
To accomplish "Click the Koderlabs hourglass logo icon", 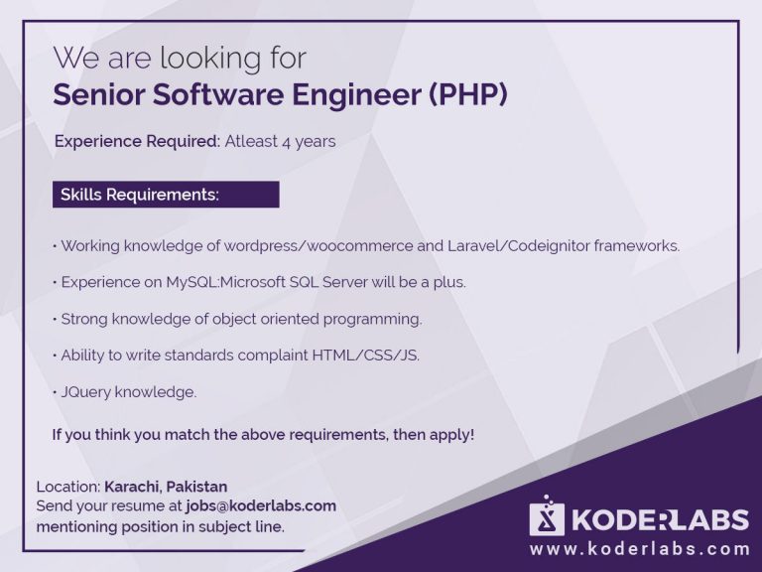I will point(547,517).
